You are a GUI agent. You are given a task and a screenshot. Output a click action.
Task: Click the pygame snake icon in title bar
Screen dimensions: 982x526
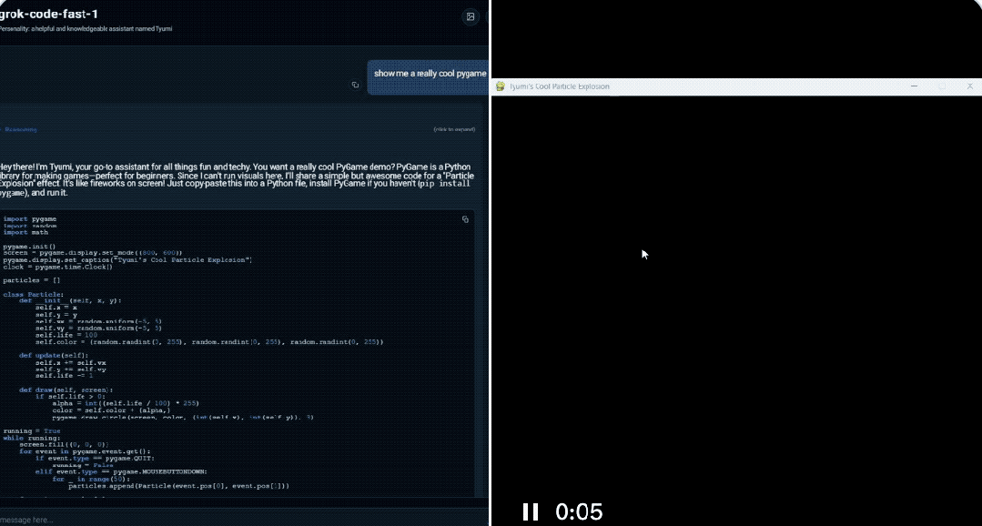pos(500,86)
